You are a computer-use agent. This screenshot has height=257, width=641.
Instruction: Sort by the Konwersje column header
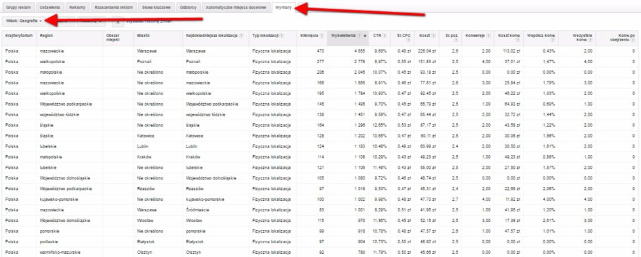pos(474,36)
